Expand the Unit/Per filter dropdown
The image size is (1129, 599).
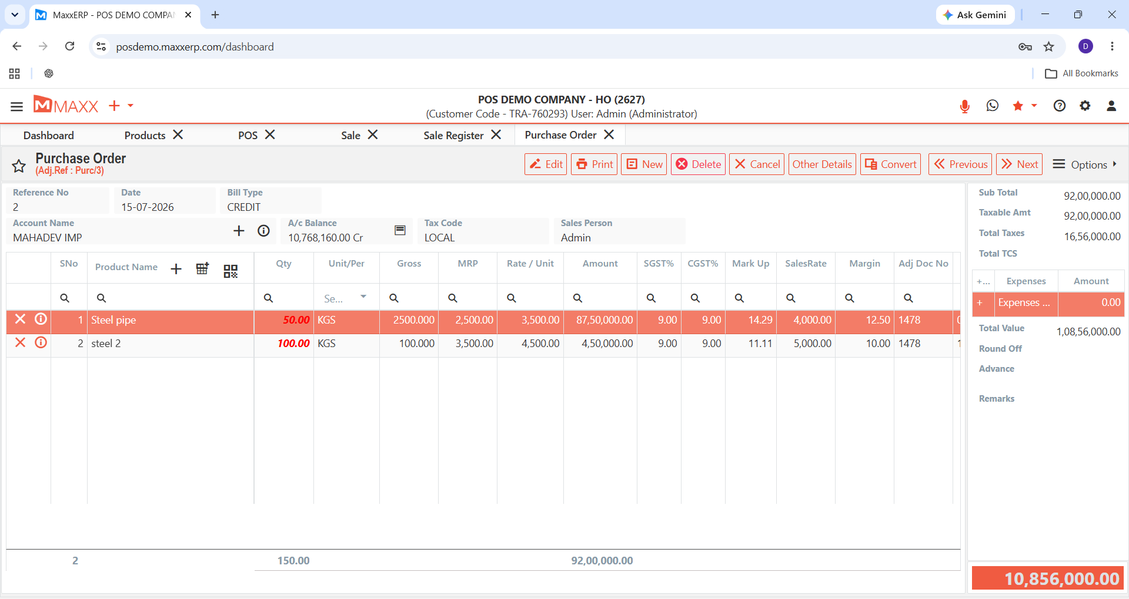click(x=363, y=297)
